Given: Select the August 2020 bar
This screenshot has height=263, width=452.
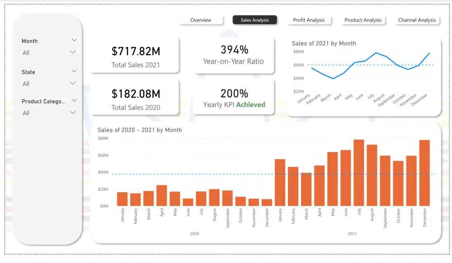Looking at the screenshot, I should pos(214,198).
